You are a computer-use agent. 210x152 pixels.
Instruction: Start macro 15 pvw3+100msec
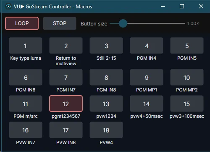click(187, 104)
